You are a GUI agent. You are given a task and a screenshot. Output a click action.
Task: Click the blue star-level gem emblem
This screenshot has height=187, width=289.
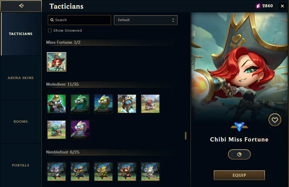tap(239, 127)
